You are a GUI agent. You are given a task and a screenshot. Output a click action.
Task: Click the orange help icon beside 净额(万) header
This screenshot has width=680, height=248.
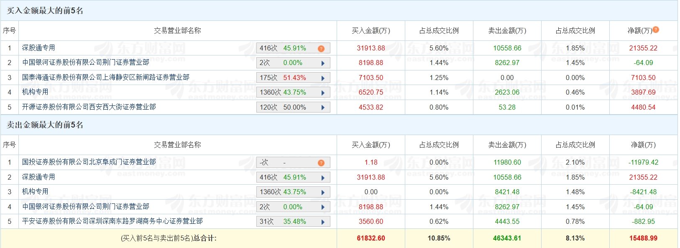[656, 30]
